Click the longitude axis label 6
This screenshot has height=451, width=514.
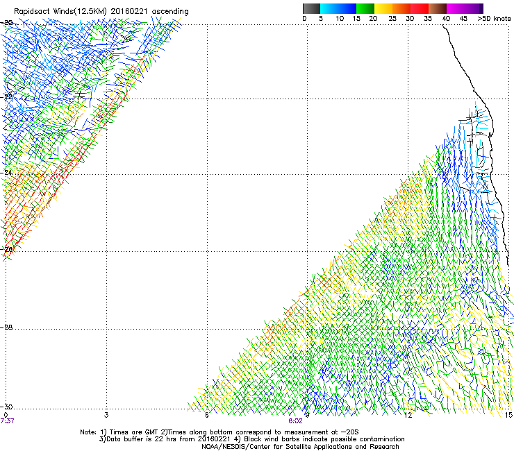(207, 415)
